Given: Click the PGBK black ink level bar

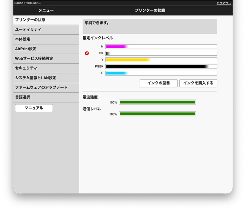Looking at the screenshot, I should [x=161, y=66].
